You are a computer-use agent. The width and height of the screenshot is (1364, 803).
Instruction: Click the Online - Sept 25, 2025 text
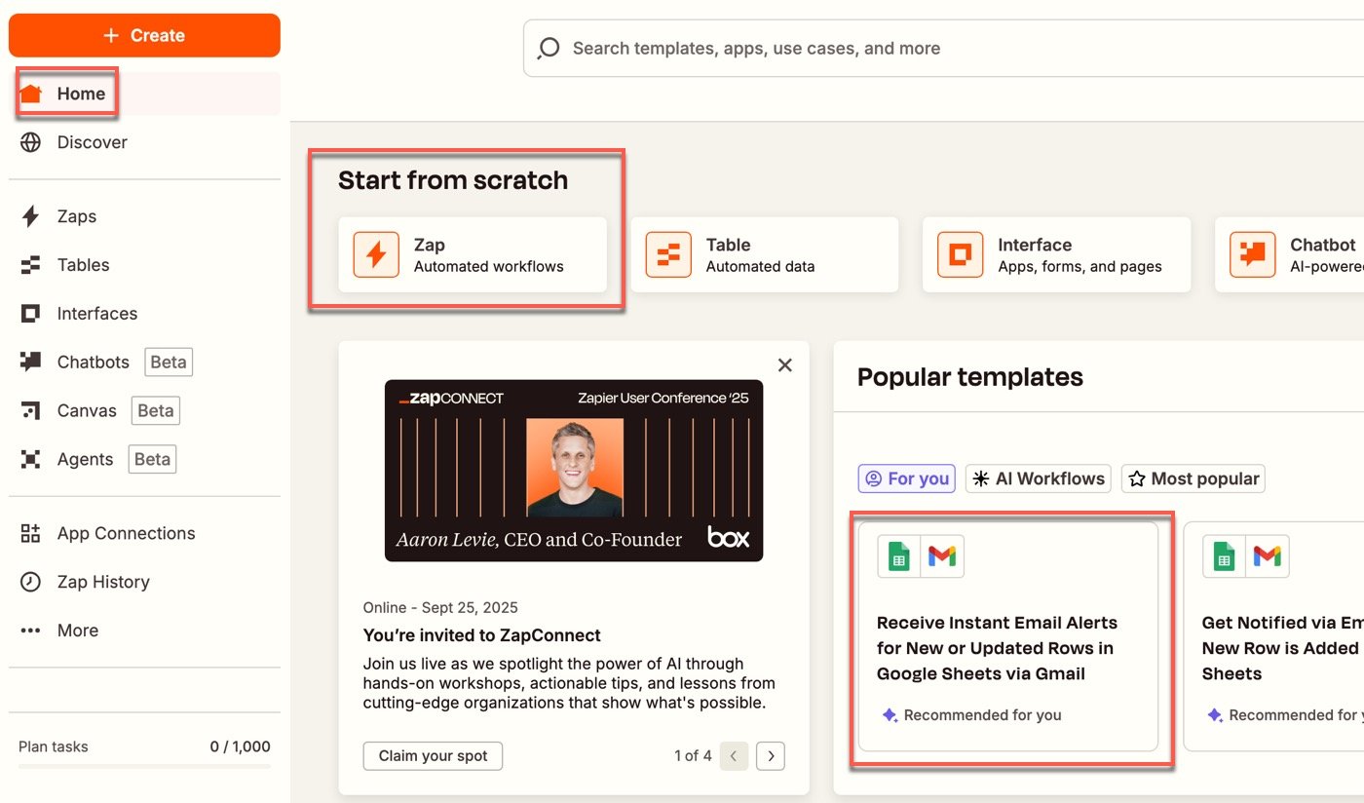tap(440, 607)
